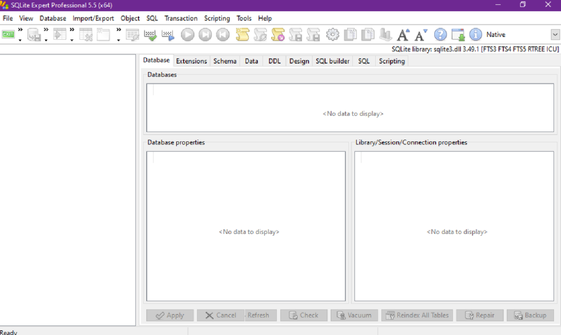Open the Native style dropdown

pos(555,35)
